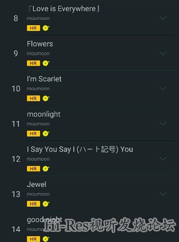Viewport: 179px width, 242px height.
Task: Click the HR badge on Jewel
Action: (33, 204)
